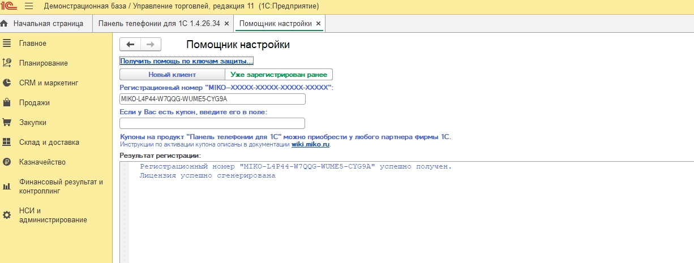
Task: Open Казначейство menu item
Action: point(42,162)
